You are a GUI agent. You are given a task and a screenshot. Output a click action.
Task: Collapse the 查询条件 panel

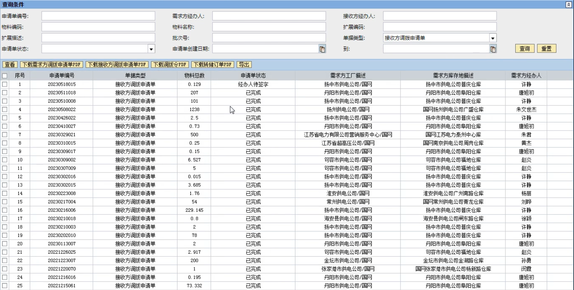tap(568, 4)
